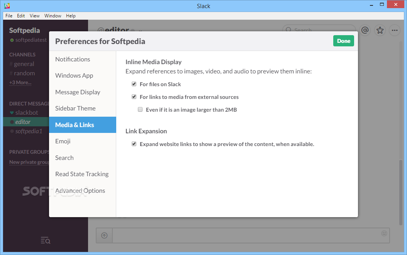Click the PRIVATE GROUPS header
This screenshot has width=407, height=255.
pyautogui.click(x=29, y=152)
